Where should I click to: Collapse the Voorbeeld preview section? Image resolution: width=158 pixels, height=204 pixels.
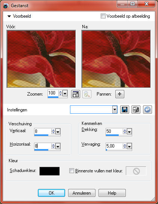(9, 17)
